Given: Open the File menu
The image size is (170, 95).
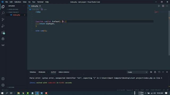Looking at the screenshot, I should (6, 2).
